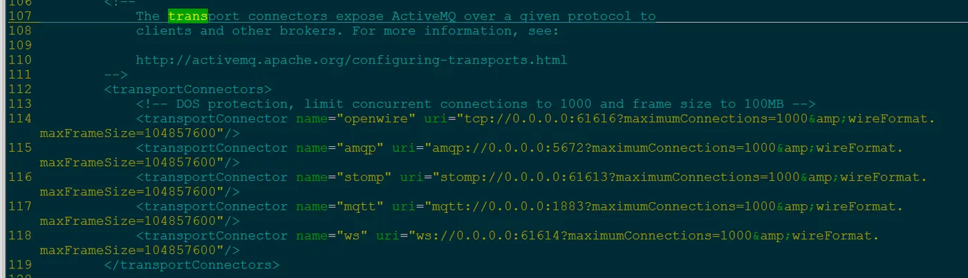
Task: Click the comment closing marker on line 111
Action: click(115, 75)
